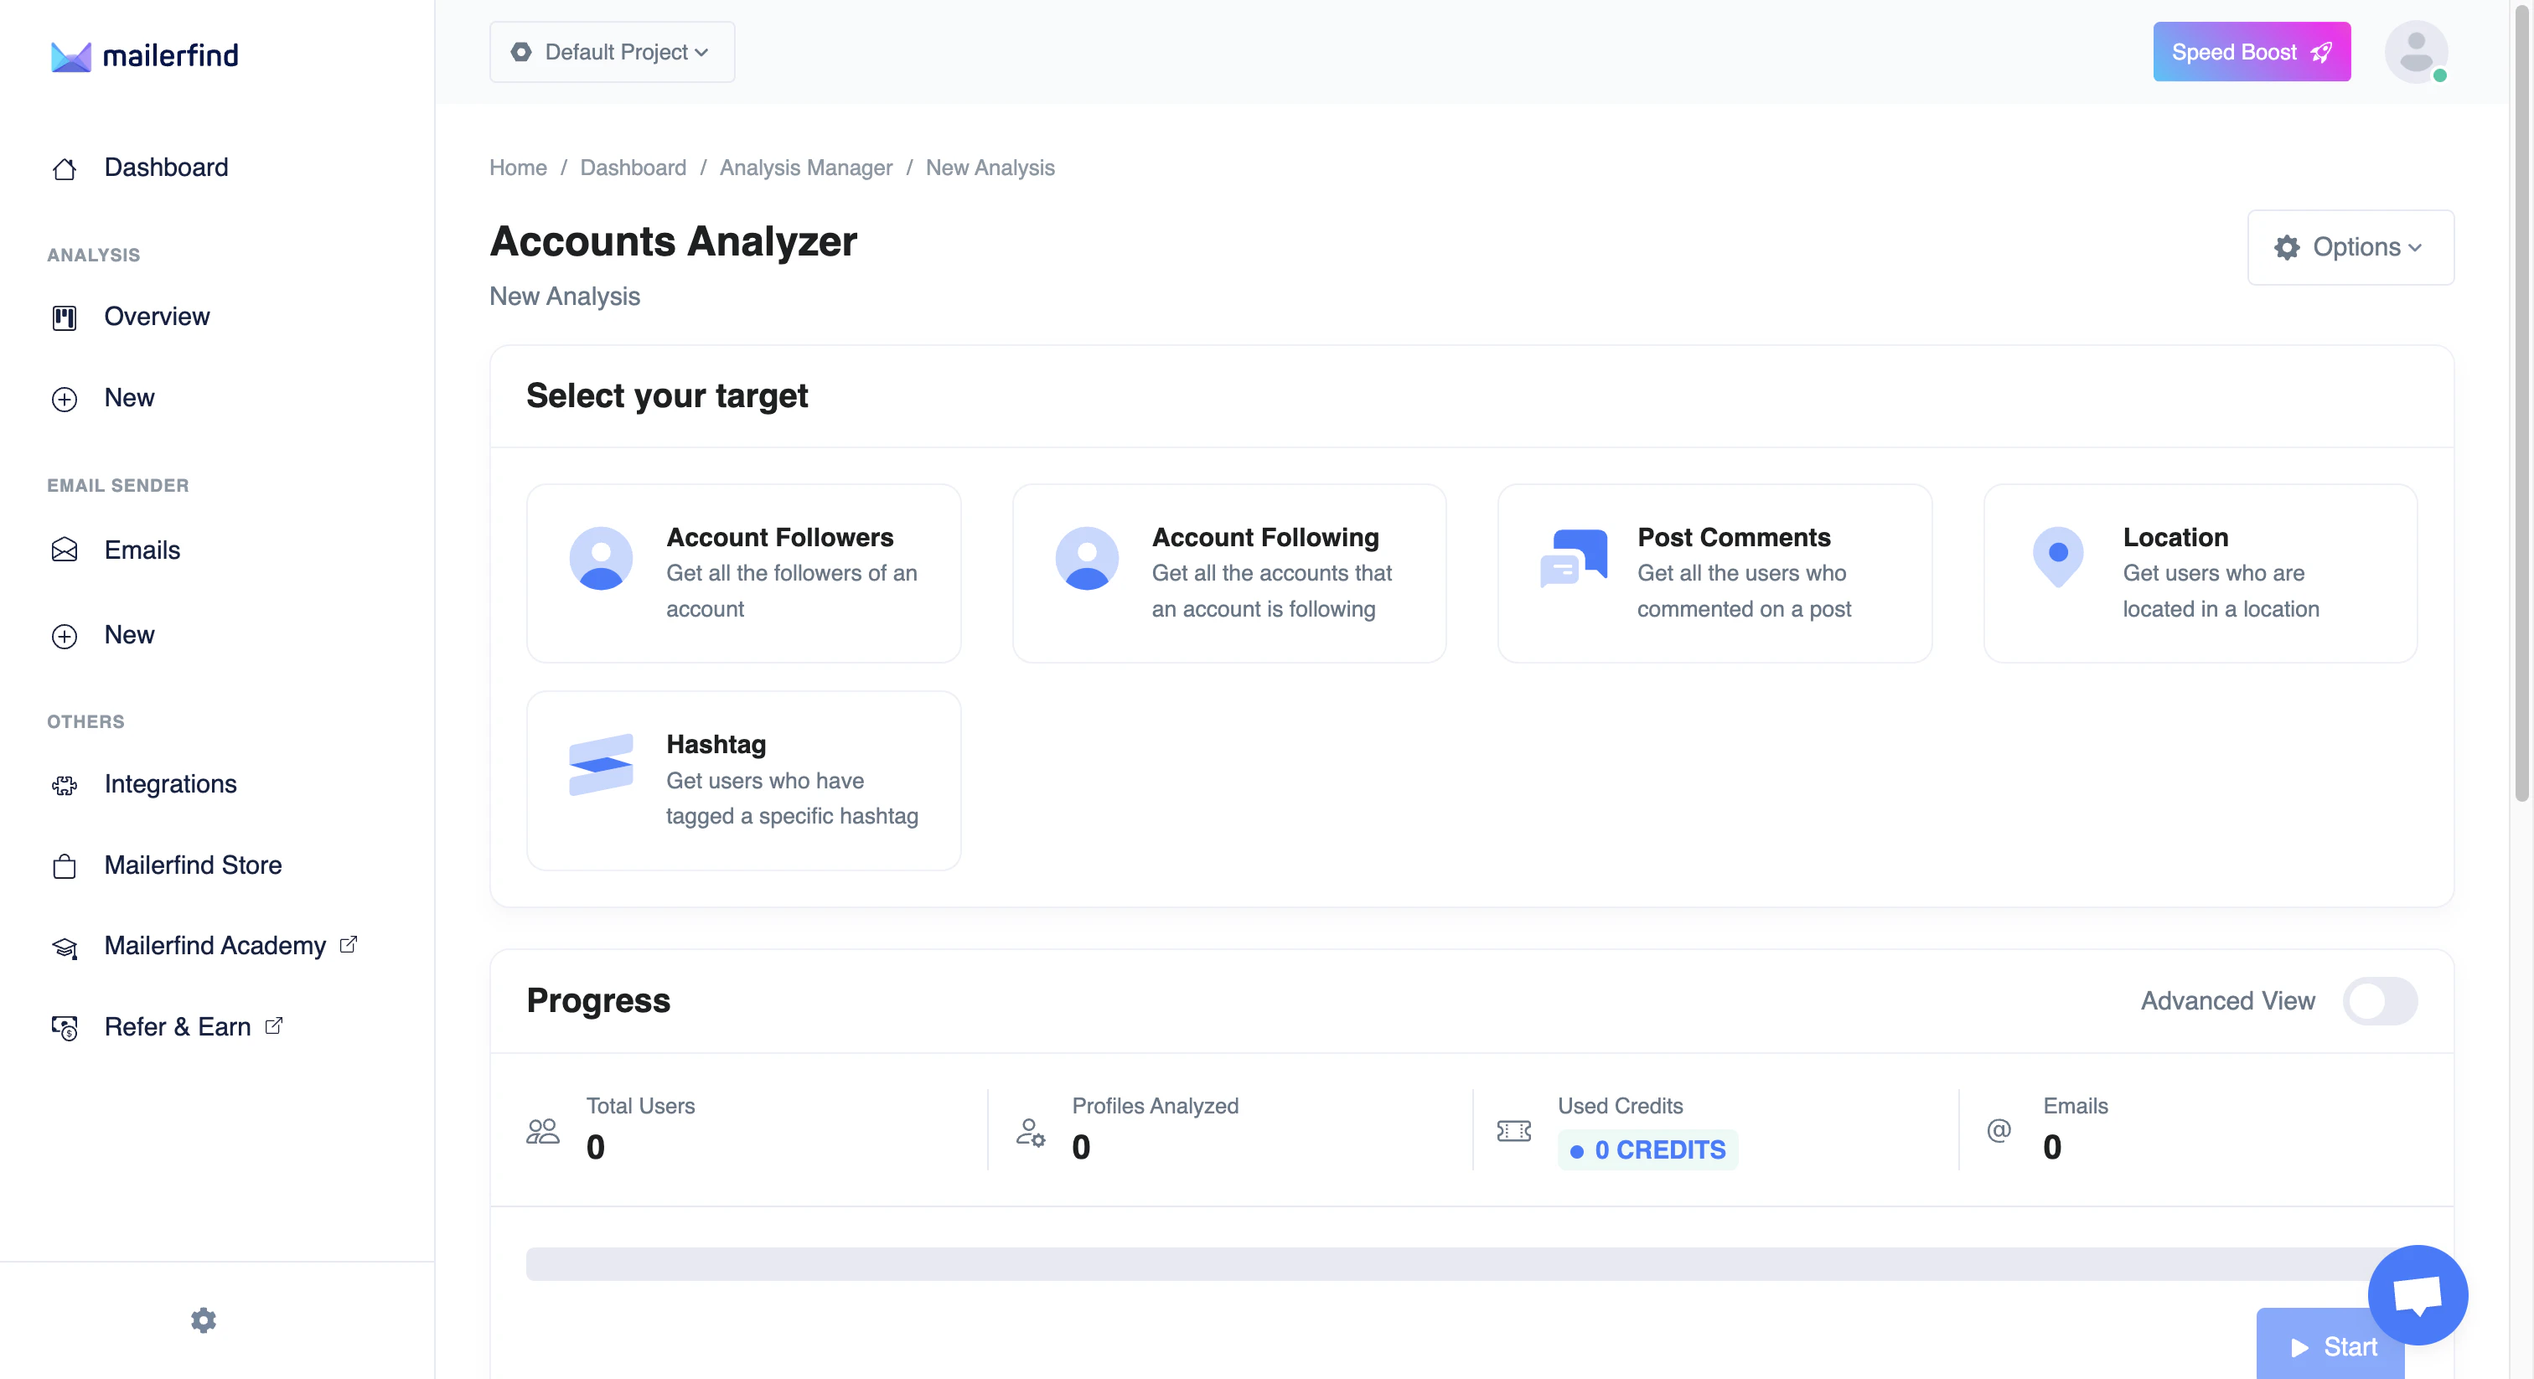Click the user profile avatar
The image size is (2534, 1379).
pos(2417,51)
